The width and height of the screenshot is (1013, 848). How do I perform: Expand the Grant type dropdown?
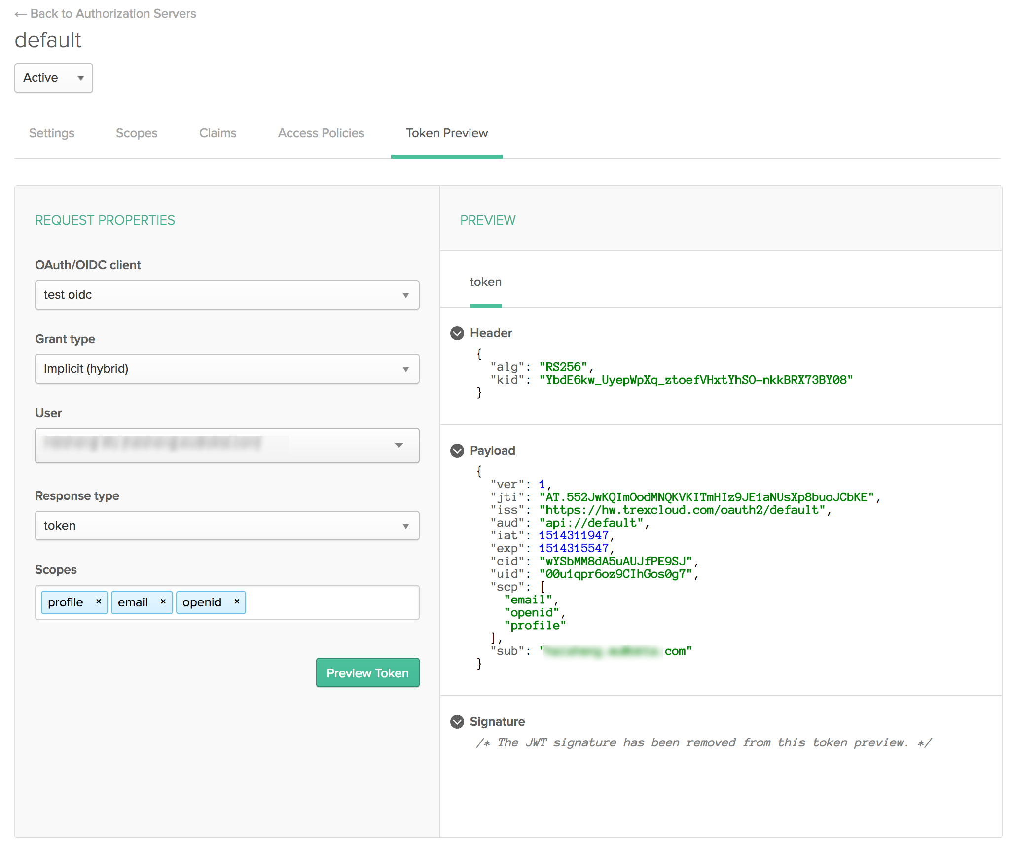pyautogui.click(x=227, y=369)
